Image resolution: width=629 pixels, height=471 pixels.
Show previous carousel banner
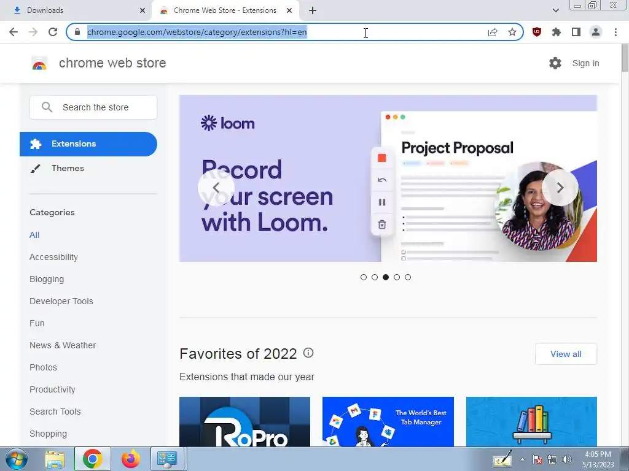tap(216, 188)
